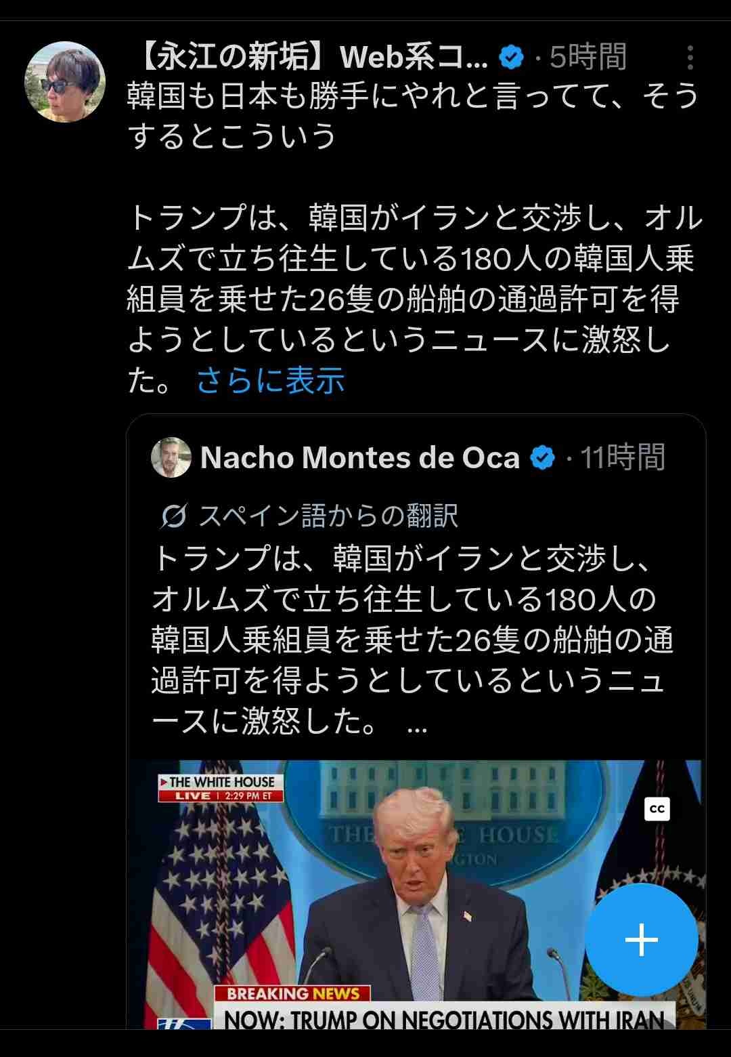Tap the floating plus compose button
The image size is (731, 1057).
point(641,940)
